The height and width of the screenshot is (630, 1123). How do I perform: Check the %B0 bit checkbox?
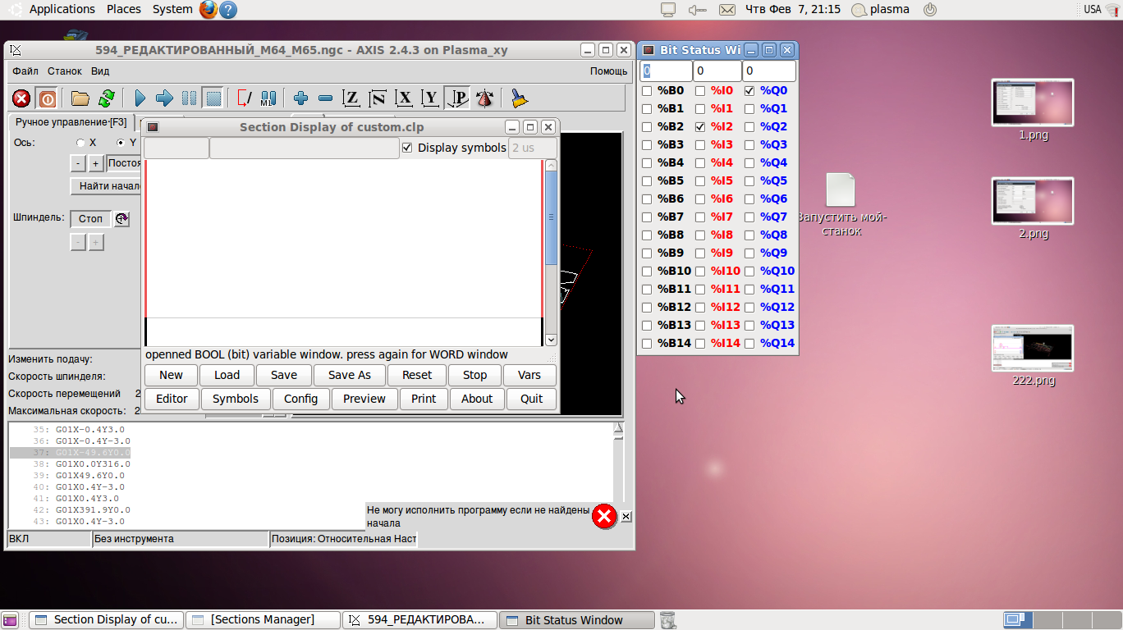[647, 91]
